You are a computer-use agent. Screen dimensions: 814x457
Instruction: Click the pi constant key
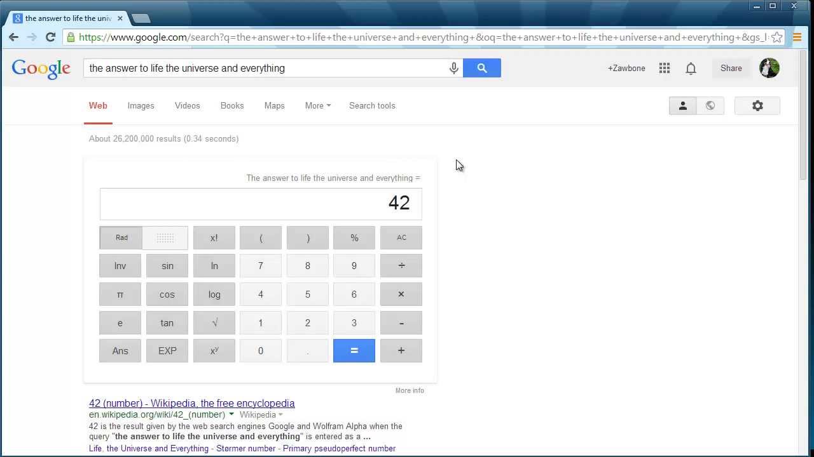(120, 295)
